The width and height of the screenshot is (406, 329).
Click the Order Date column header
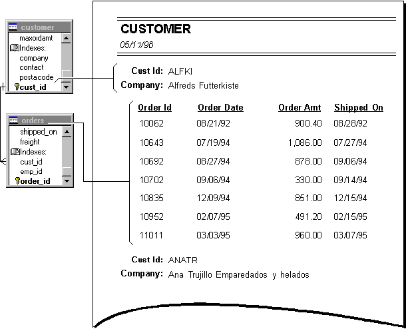coord(220,107)
